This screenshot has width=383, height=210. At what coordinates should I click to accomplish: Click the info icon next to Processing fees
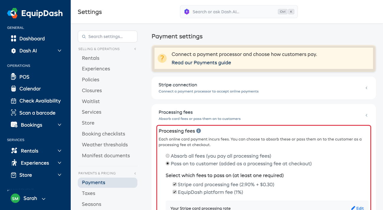coord(199,131)
